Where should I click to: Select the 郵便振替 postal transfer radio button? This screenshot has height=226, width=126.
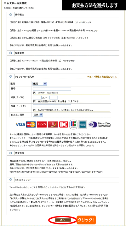pos(10,53)
